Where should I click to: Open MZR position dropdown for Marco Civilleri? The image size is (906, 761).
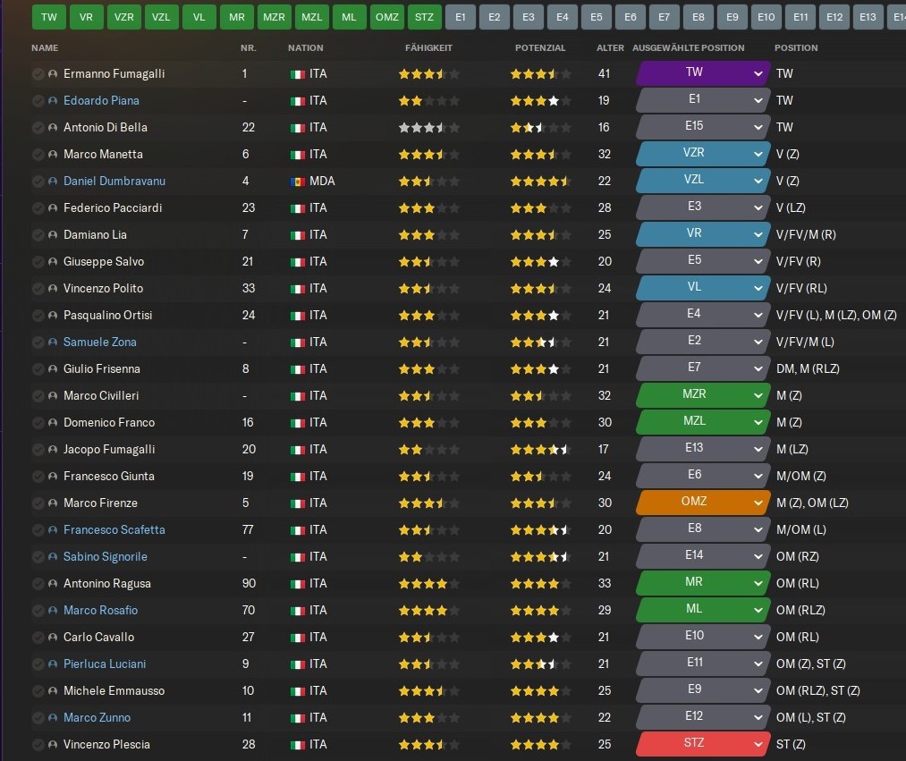click(703, 394)
